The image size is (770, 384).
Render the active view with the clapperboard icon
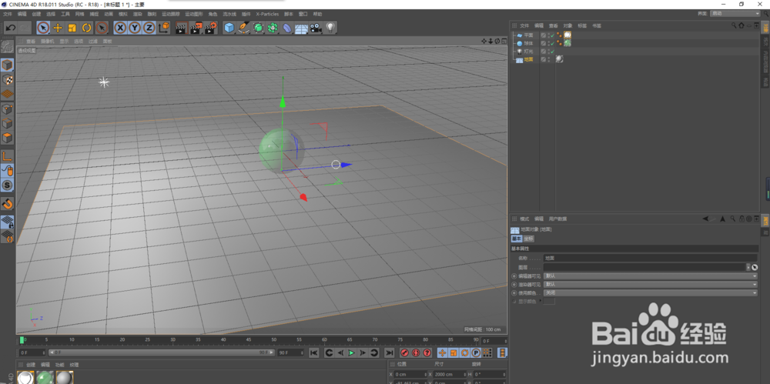pyautogui.click(x=181, y=28)
